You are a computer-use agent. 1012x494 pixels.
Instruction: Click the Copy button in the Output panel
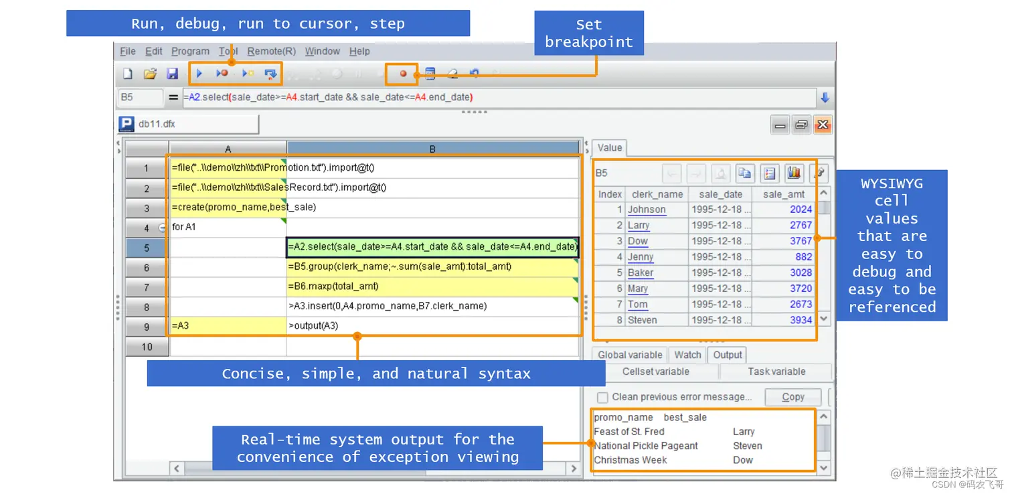pyautogui.click(x=793, y=397)
